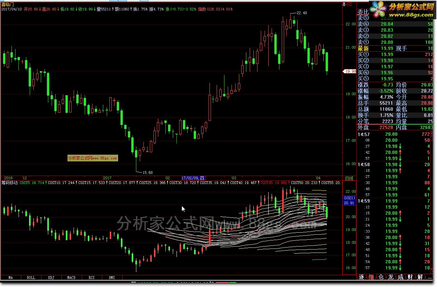Image resolution: width=437 pixels, height=287 pixels.
Task: Click the 涨幅 -3.52% value
Action: [x=386, y=91]
